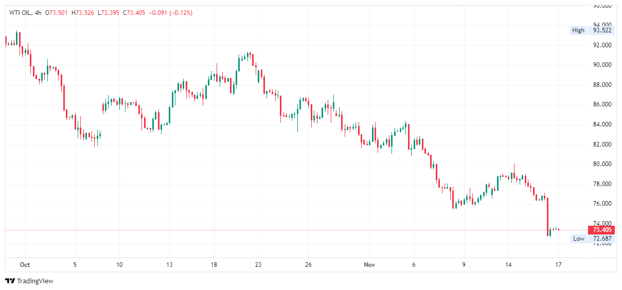The height and width of the screenshot is (290, 622).
Task: Click the −0.091 (−0.12%) change text
Action: [x=170, y=13]
